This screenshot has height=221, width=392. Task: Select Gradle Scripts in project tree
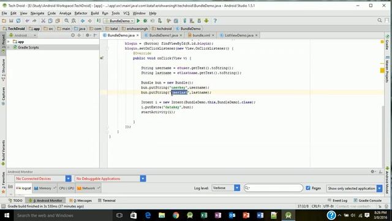[x=28, y=47]
